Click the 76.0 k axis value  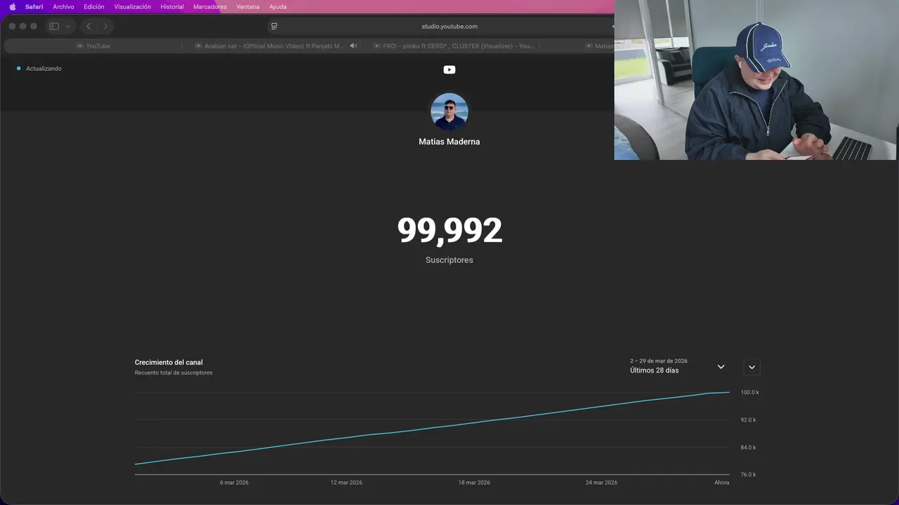coord(748,475)
